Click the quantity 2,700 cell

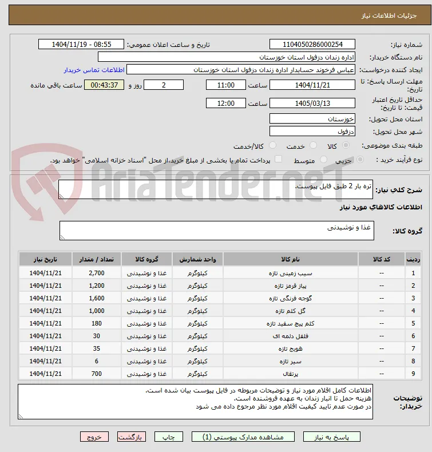[97, 273]
